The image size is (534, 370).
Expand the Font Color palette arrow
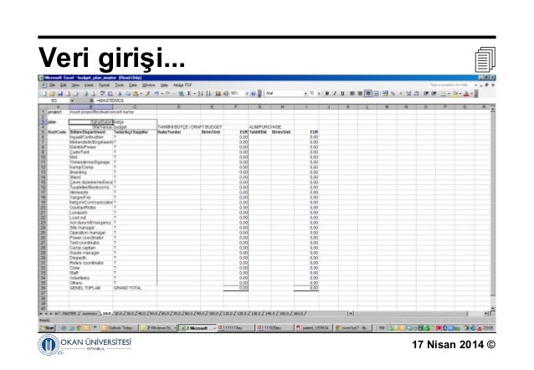(x=472, y=94)
